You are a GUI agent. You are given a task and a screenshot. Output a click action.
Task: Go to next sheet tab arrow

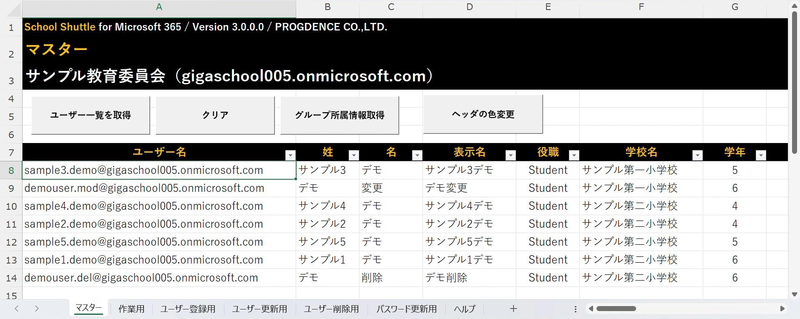click(x=37, y=309)
